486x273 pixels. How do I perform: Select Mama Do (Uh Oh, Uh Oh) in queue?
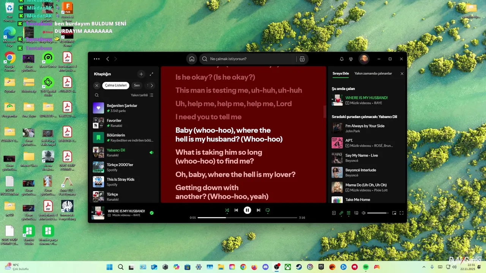pos(367,187)
